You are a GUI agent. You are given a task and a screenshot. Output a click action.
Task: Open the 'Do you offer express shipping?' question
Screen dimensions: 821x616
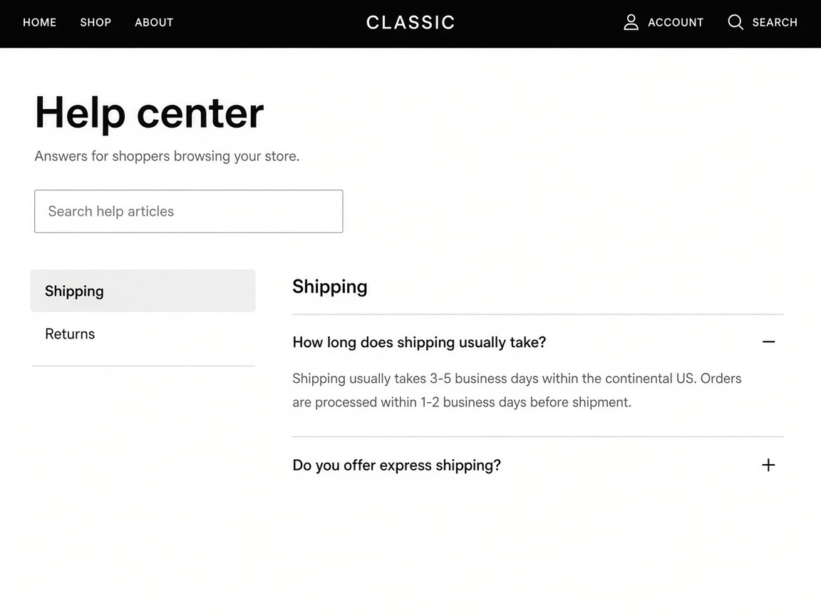click(538, 465)
